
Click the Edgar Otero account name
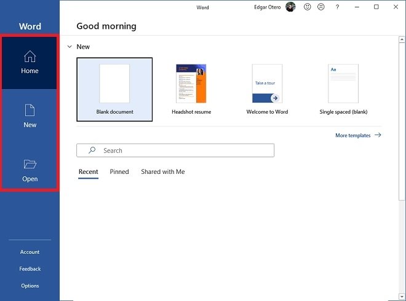tap(267, 7)
